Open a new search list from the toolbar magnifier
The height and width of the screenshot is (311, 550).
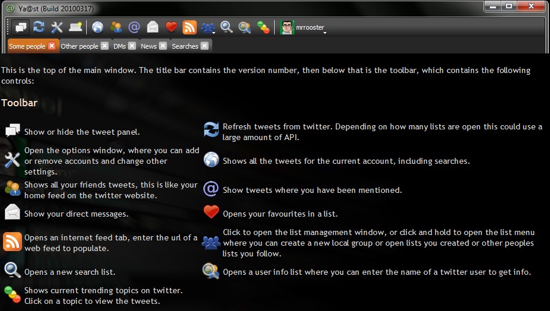(227, 27)
